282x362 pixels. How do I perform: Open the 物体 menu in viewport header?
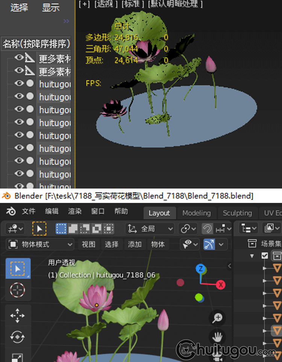(x=158, y=244)
